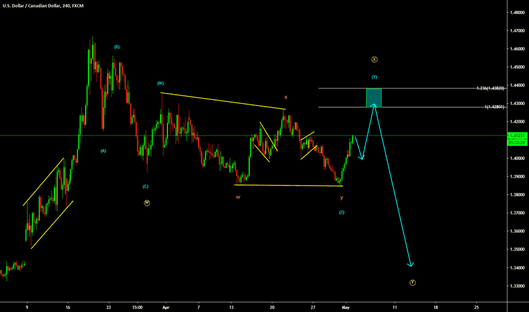
Task: Select the cyan (B) wave label
Action: [117, 47]
